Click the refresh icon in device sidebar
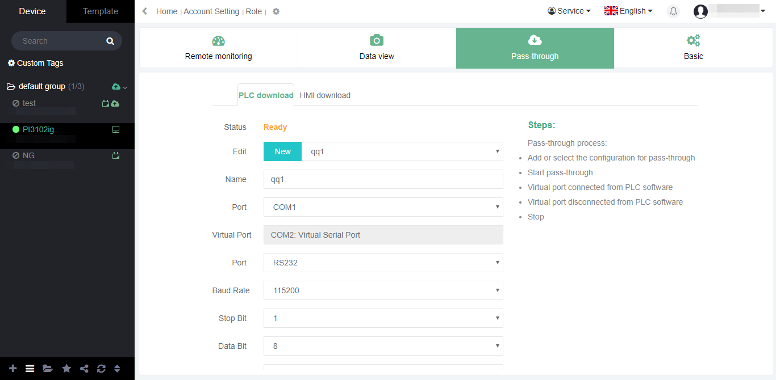The image size is (776, 380). (101, 369)
